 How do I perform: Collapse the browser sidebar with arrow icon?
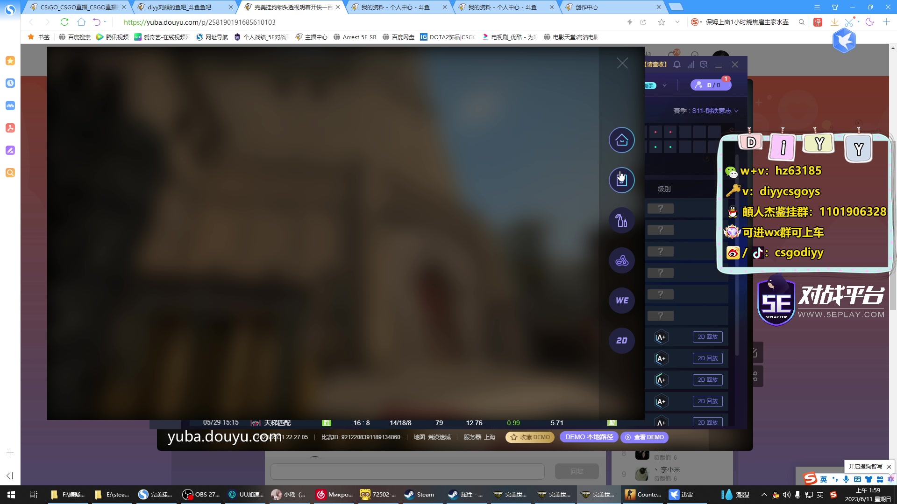tap(10, 476)
